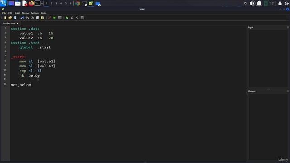Create a new file with the toolbar icon
The height and width of the screenshot is (163, 290).
5,18
